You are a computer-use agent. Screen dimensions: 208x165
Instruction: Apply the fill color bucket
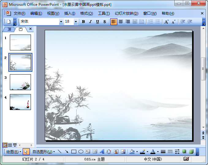(x=132, y=152)
